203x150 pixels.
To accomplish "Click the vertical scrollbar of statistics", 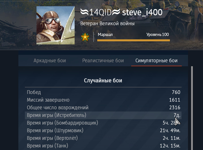I will tap(192, 108).
